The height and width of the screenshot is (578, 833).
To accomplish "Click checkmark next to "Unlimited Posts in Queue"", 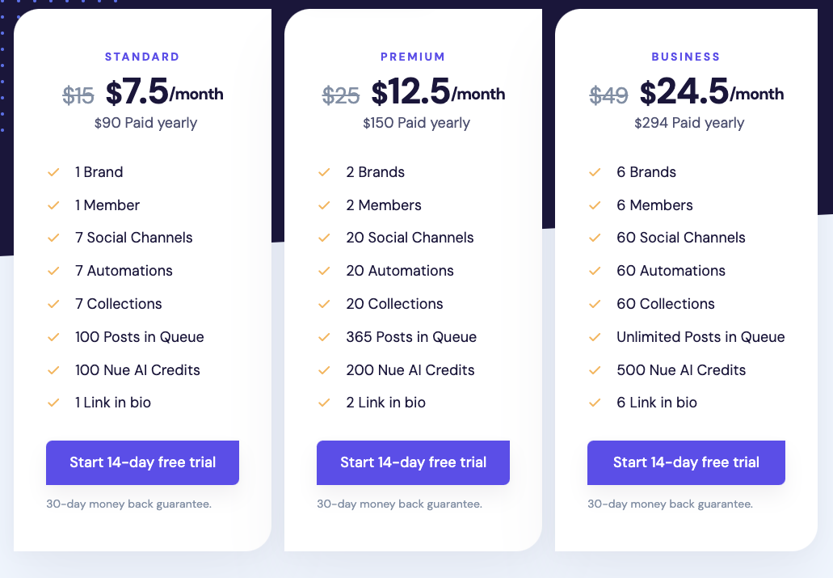I will point(595,337).
